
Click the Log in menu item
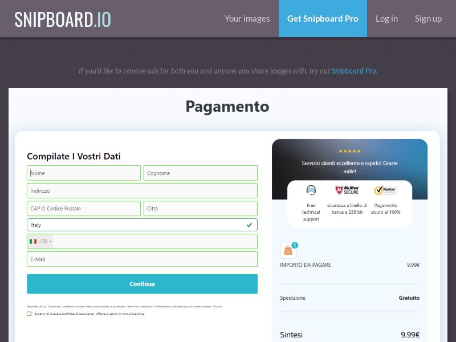(x=386, y=18)
